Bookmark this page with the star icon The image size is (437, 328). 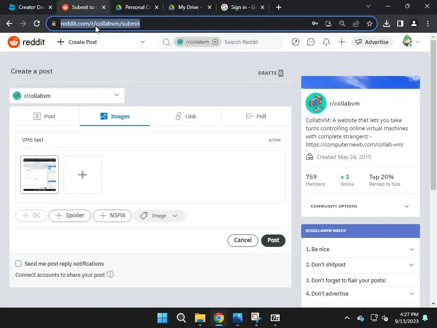coord(370,24)
